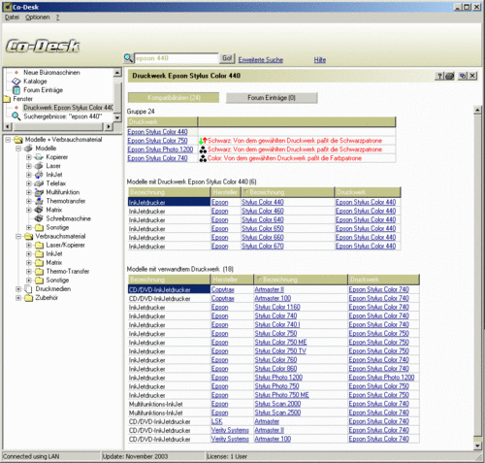Open the Datei menu
485x463 pixels.
pos(12,17)
